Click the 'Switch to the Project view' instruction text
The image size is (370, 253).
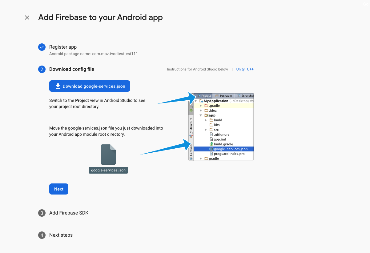pyautogui.click(x=97, y=103)
